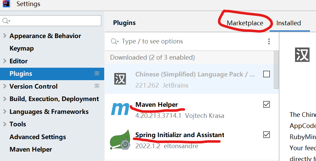Enable the Chinese (Simplified) Language Pack checkbox

266,74
